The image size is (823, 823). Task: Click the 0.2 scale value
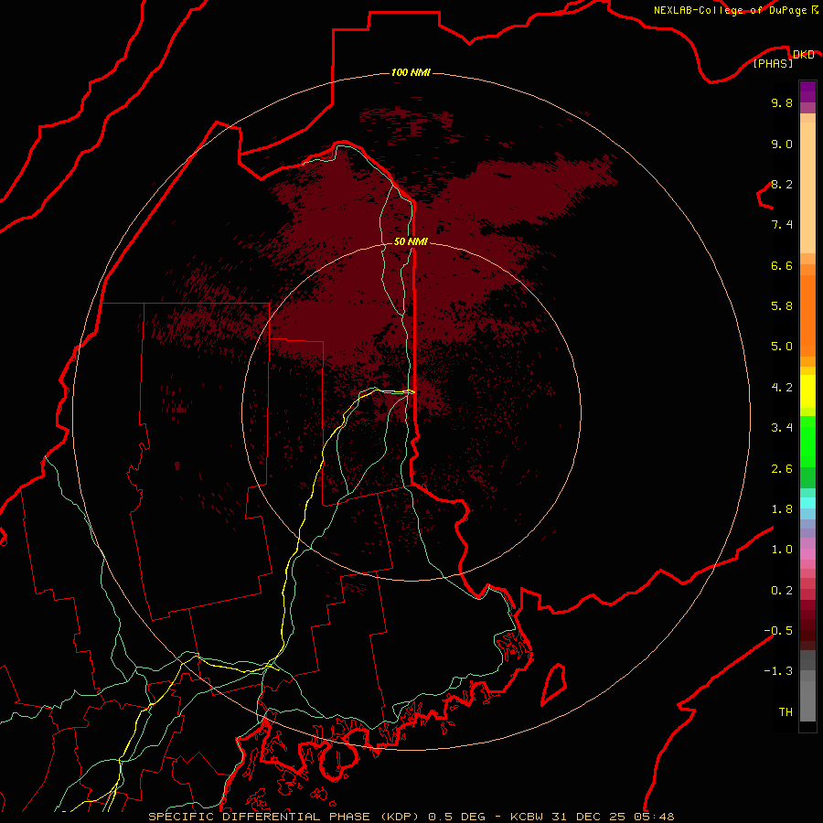pyautogui.click(x=782, y=591)
